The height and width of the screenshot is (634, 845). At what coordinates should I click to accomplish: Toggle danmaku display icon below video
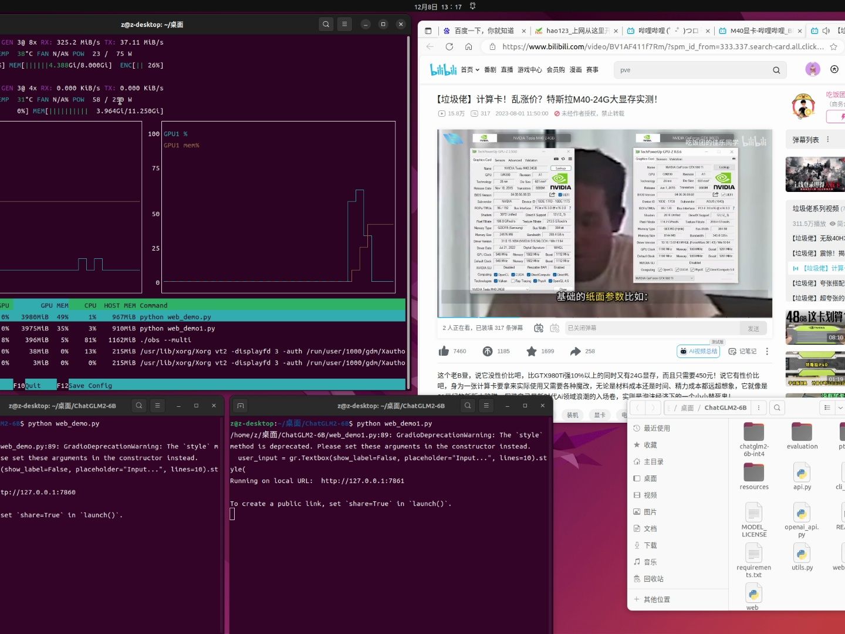pyautogui.click(x=539, y=328)
